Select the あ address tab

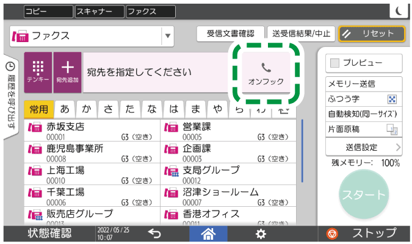[65, 109]
